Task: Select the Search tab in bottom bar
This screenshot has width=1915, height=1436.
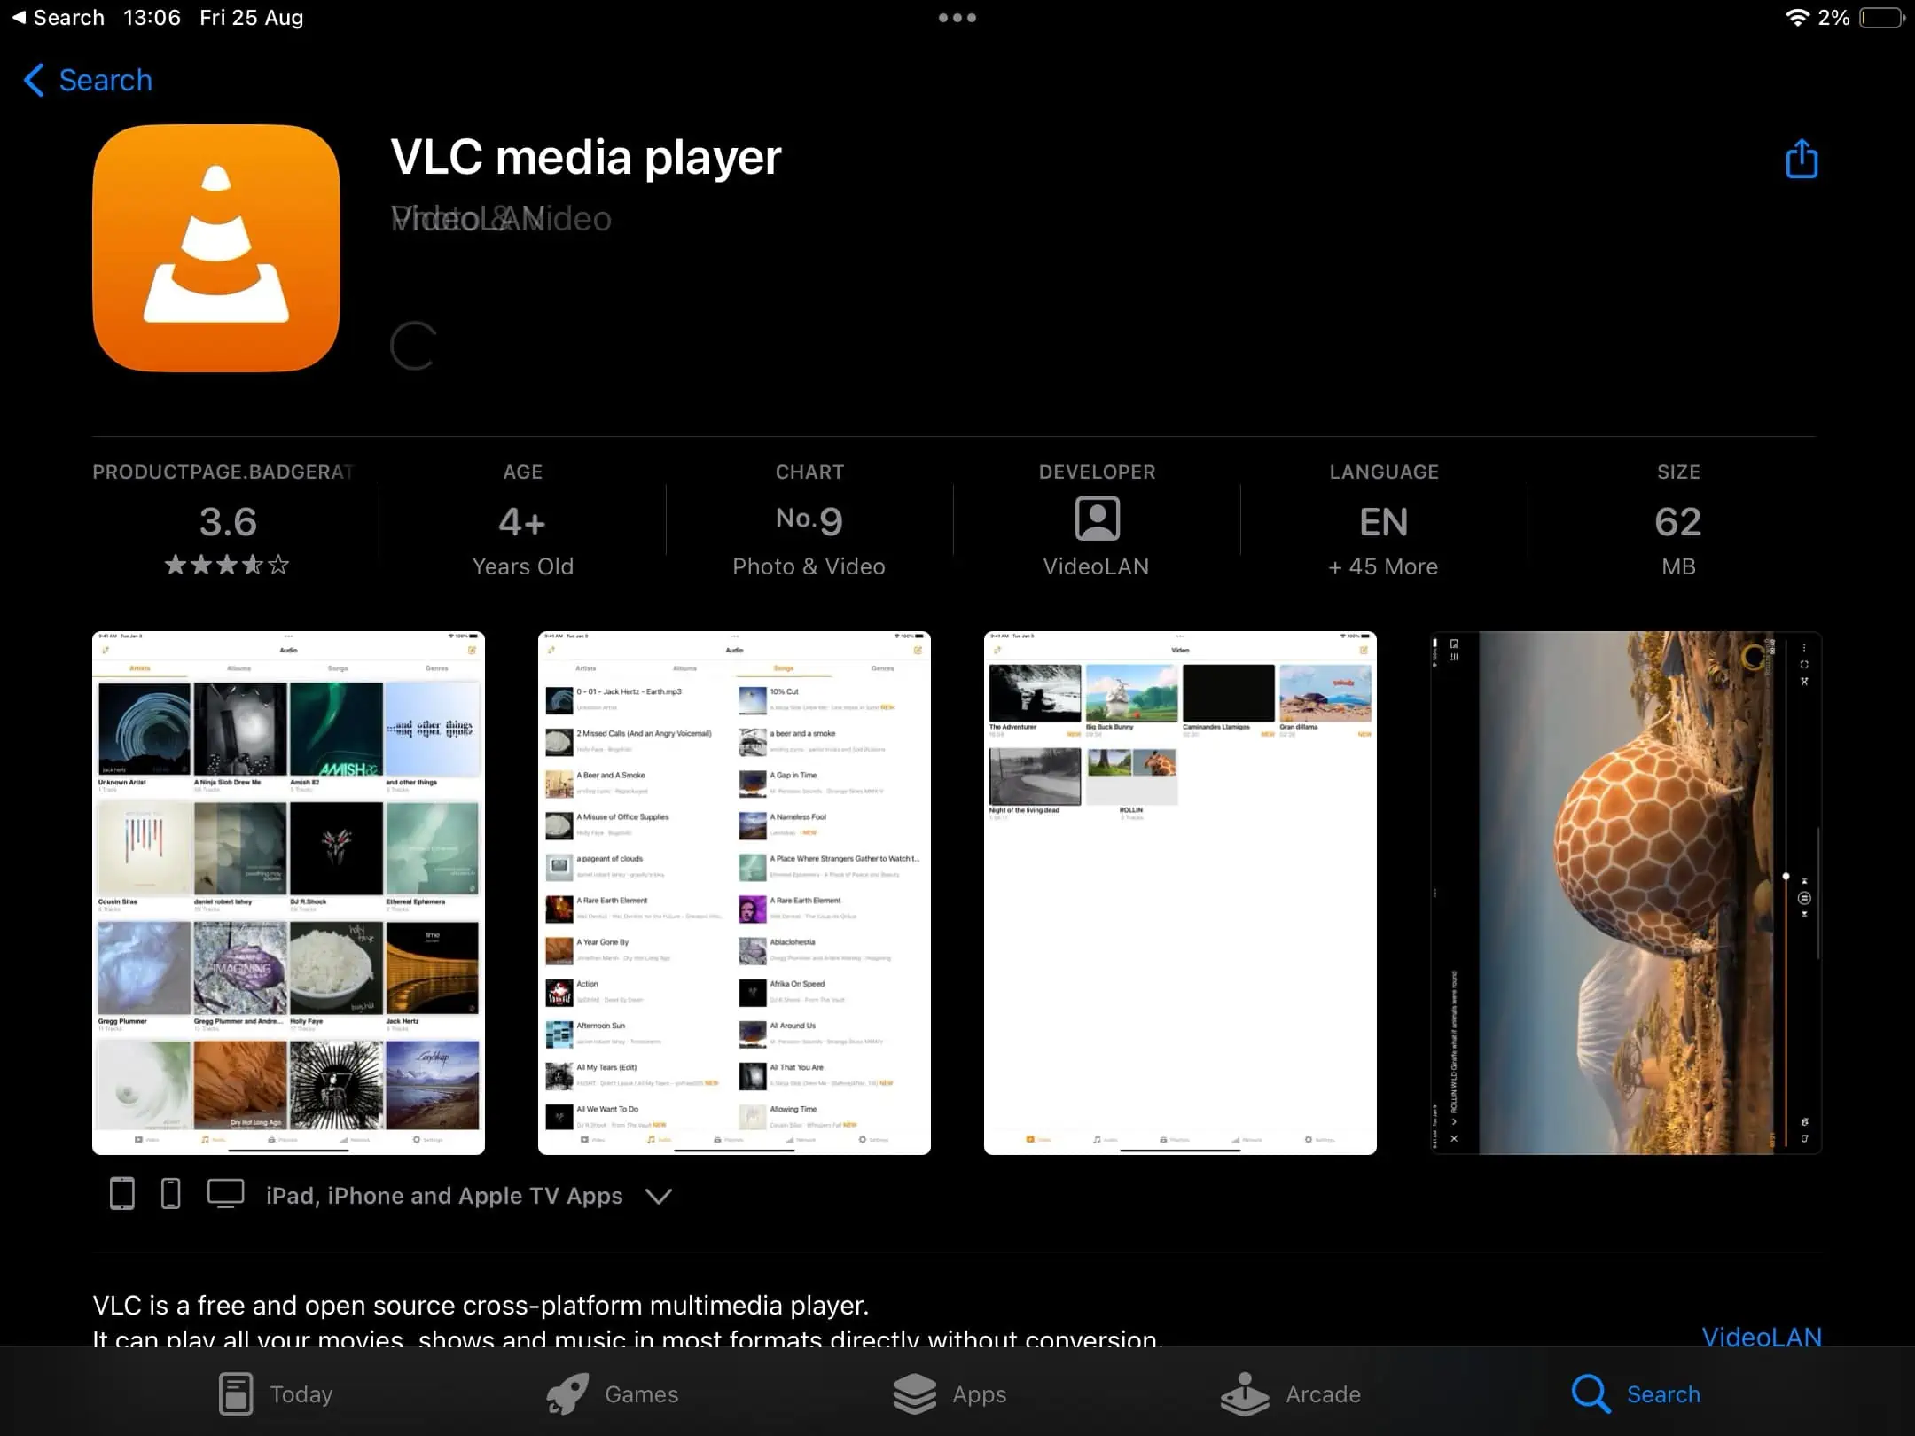Action: 1636,1393
